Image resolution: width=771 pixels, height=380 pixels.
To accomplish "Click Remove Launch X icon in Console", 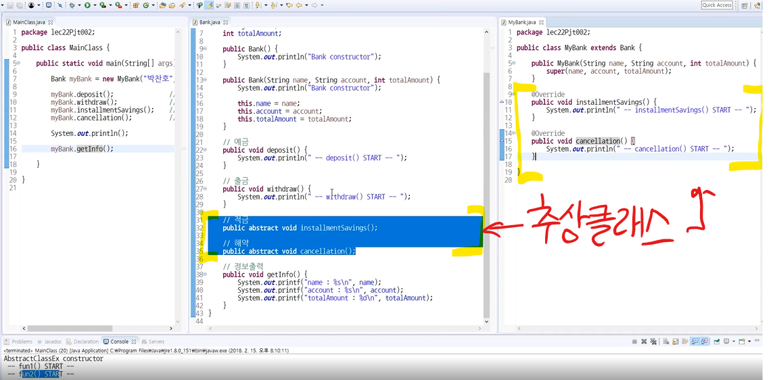I will (x=644, y=341).
